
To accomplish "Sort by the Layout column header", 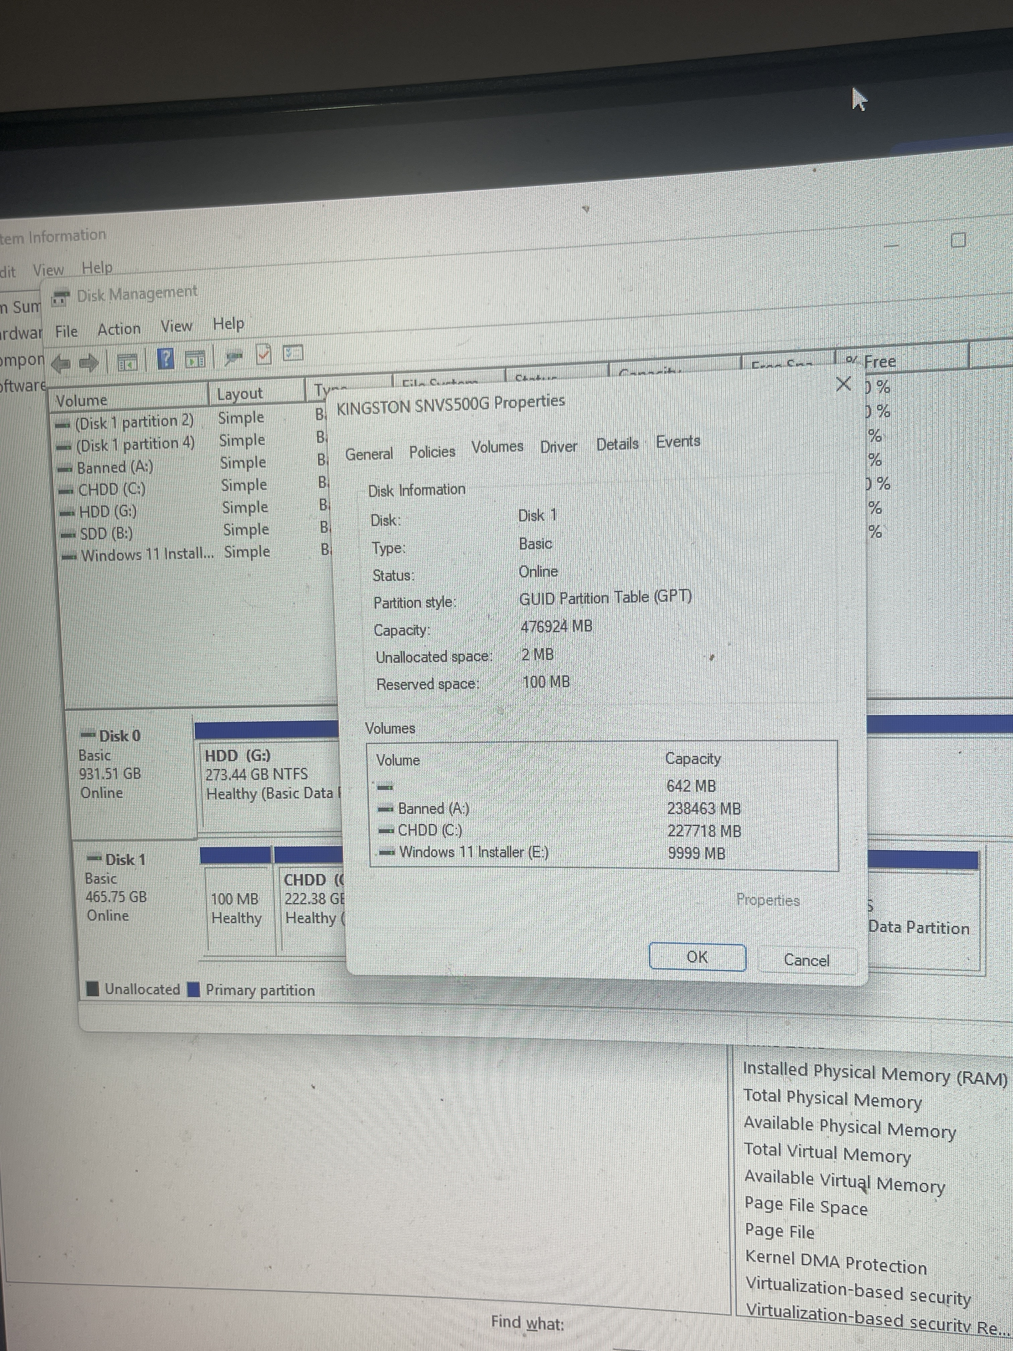I will click(257, 393).
